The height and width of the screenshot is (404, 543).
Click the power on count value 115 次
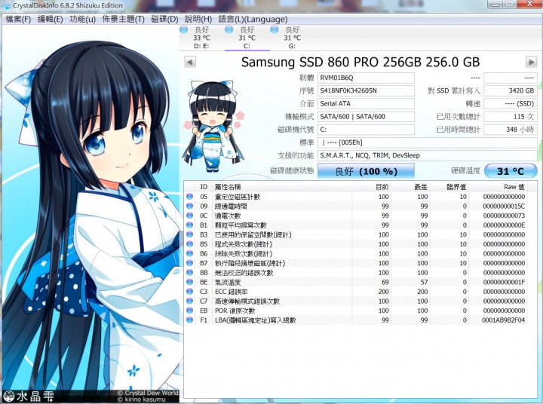pos(511,117)
